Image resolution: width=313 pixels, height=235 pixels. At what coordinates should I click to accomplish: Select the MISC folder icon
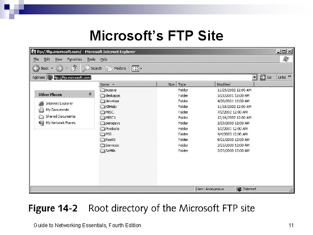click(103, 112)
